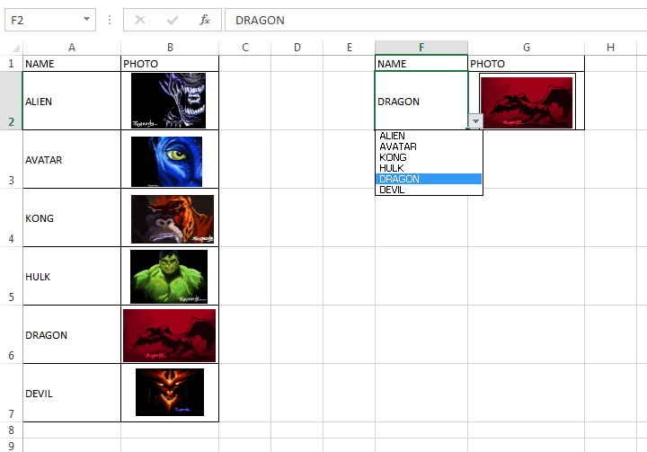Screen dimensions: 647x452
Task: Click cell F2 containing DRAGON
Action: click(421, 101)
